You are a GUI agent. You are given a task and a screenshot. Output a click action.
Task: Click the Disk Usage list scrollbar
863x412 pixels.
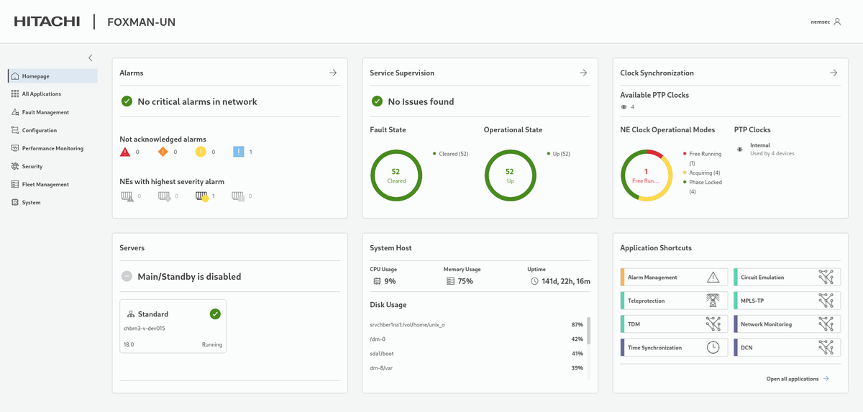pyautogui.click(x=588, y=331)
